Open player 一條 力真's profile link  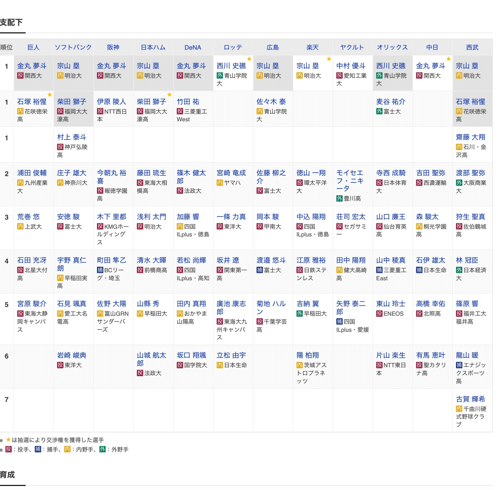click(x=231, y=217)
